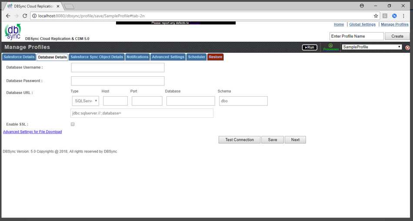Viewport: 413px width, 221px height.
Task: Open Advanced Settings for File Download link
Action: coord(33,132)
